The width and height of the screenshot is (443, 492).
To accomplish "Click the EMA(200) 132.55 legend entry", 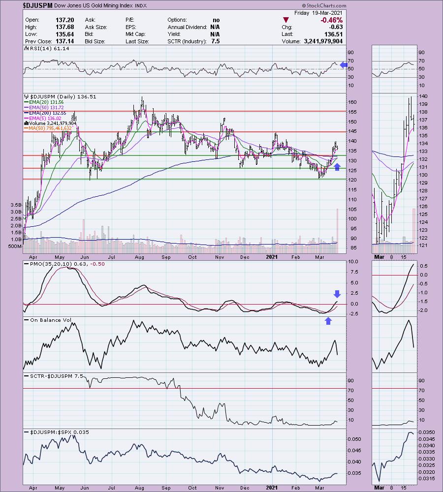I will [x=47, y=113].
